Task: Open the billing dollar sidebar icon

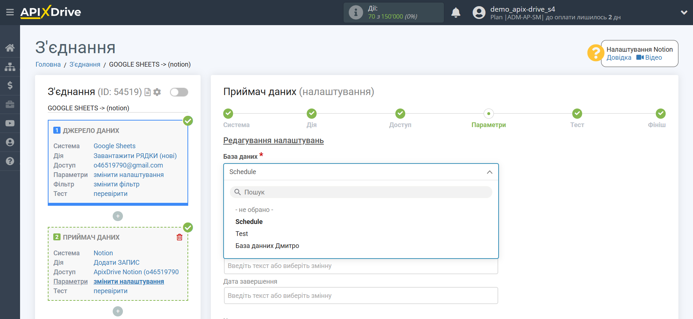Action: click(x=10, y=86)
